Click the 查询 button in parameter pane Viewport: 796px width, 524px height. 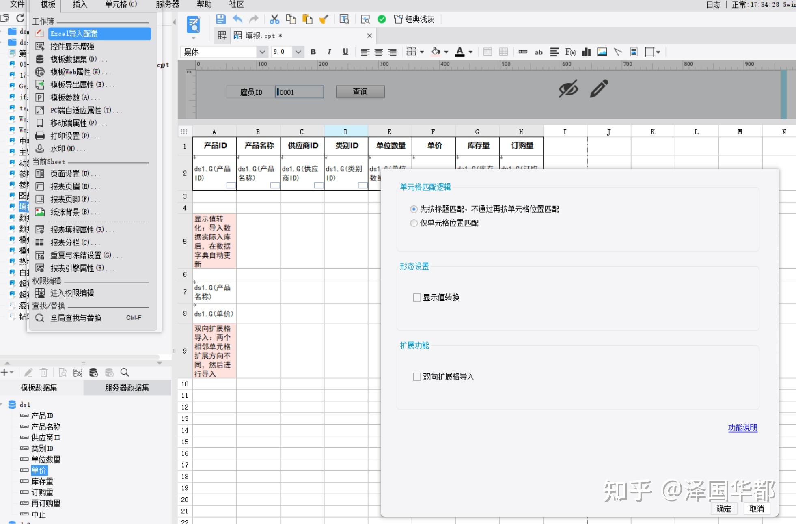(x=360, y=92)
